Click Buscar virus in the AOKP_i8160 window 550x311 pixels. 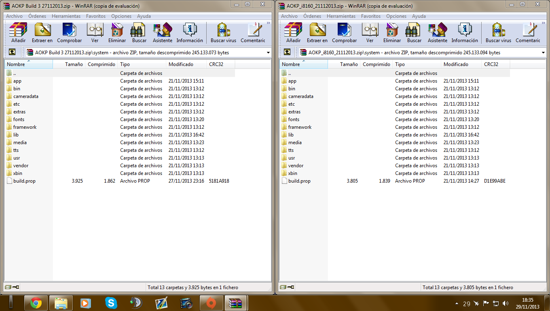point(498,33)
